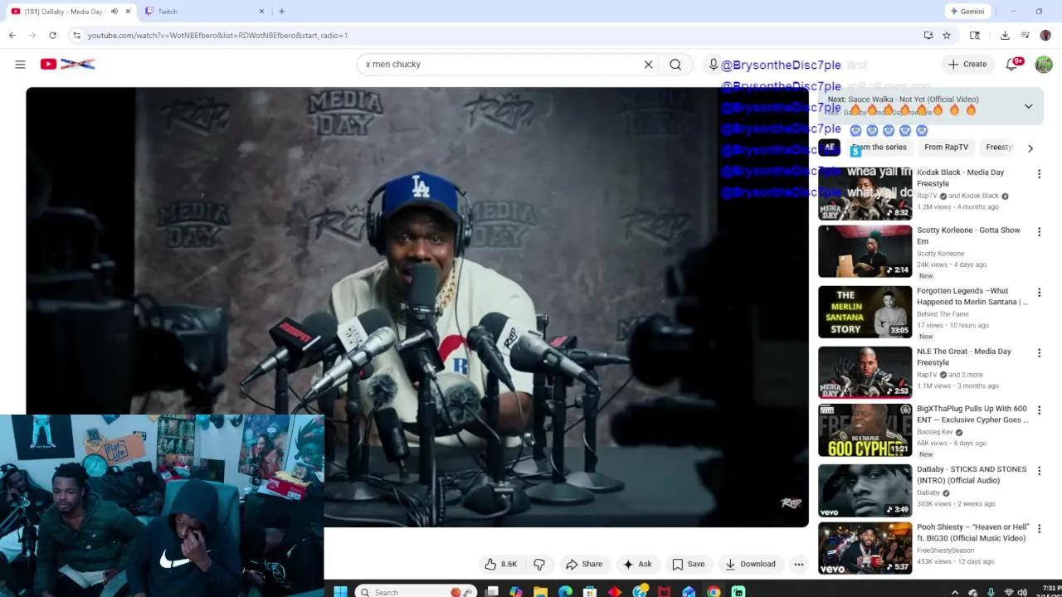The image size is (1062, 597).
Task: Play Kodak Black Media Day thumbnail
Action: tap(865, 193)
